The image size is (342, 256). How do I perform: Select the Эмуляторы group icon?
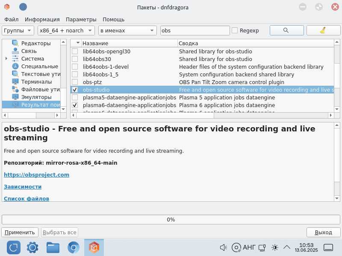tap(15, 97)
